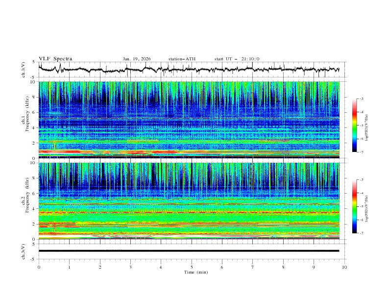Click the '5' tick on time axis
Viewport: 388px width, 300px height.
[x=192, y=267]
